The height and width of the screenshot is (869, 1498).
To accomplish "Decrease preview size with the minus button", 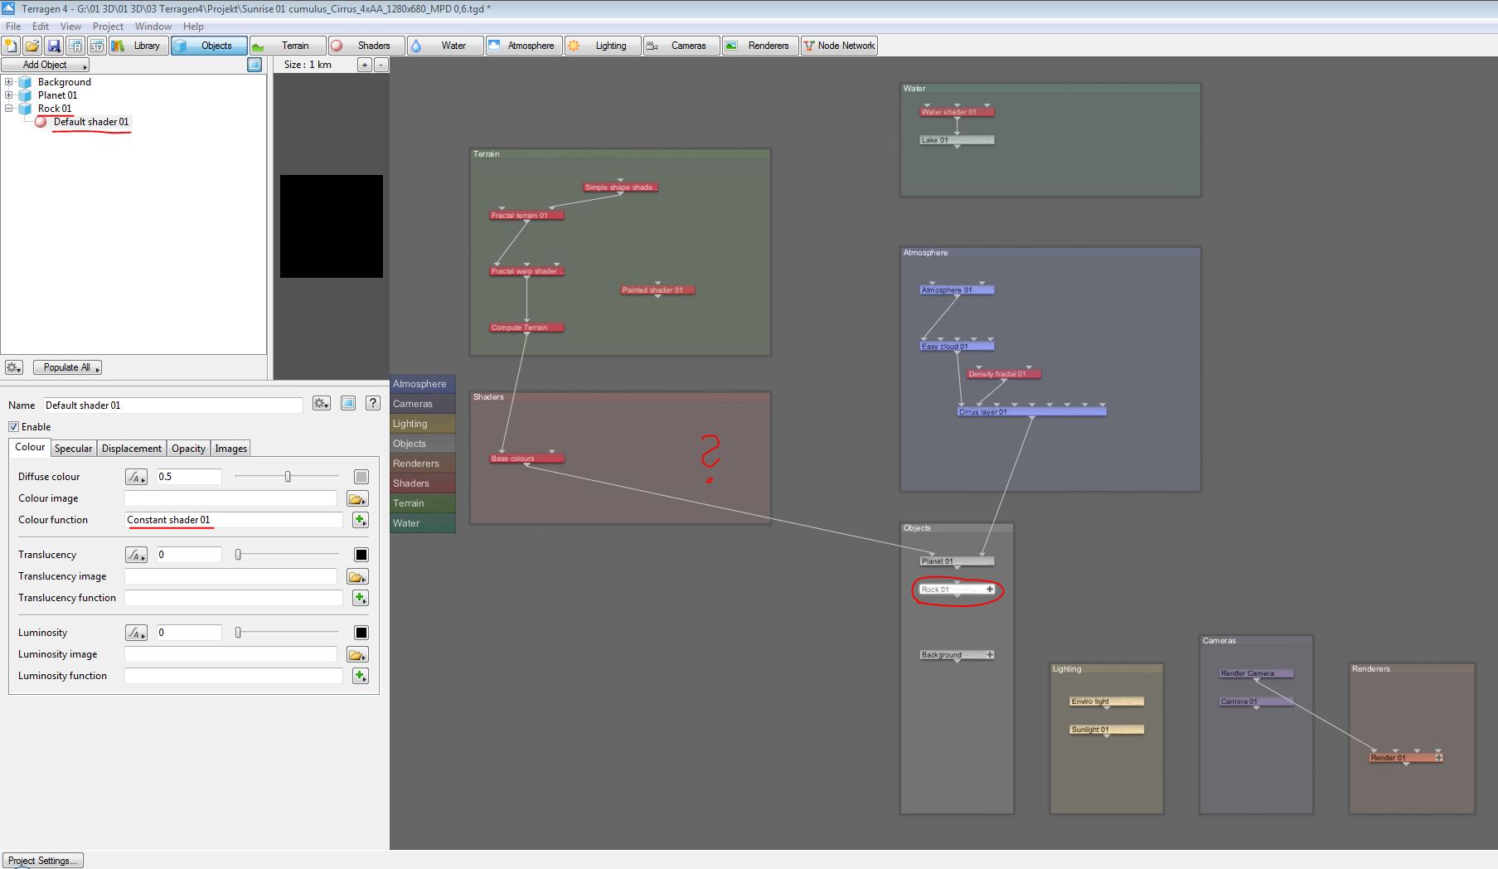I will pyautogui.click(x=381, y=65).
